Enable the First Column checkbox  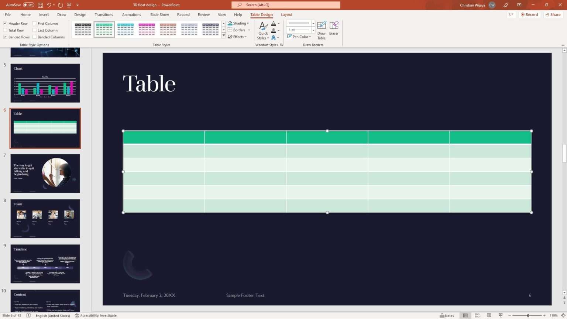click(34, 23)
